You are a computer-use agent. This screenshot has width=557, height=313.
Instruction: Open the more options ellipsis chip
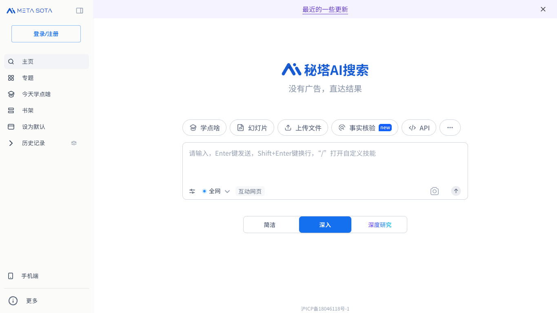[x=450, y=128]
